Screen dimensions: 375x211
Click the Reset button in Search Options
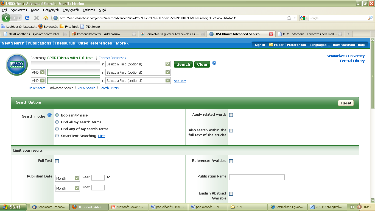click(346, 103)
